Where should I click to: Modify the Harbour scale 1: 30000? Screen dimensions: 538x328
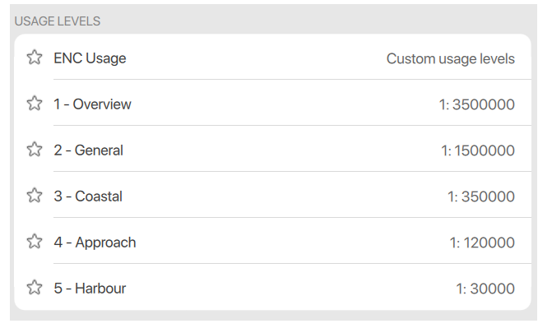tap(485, 289)
